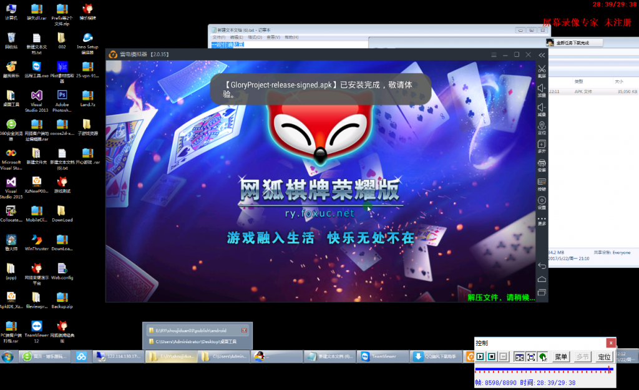Open 查看(V) menu in Notepad window
This screenshot has width=639, height=390.
coord(273,37)
